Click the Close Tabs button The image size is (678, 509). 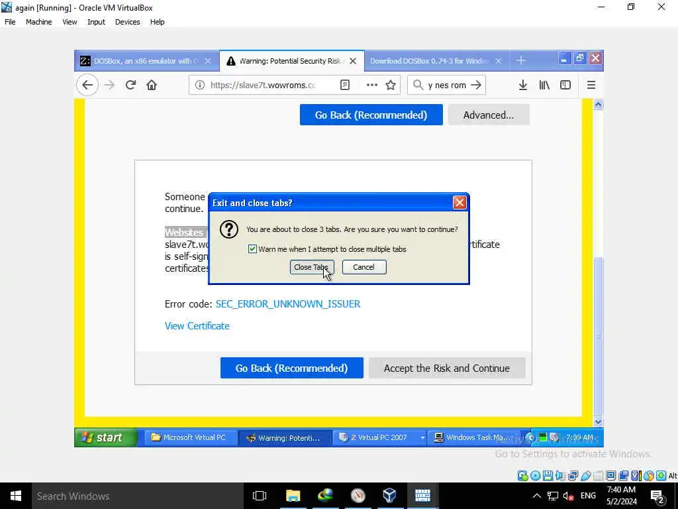pyautogui.click(x=312, y=267)
